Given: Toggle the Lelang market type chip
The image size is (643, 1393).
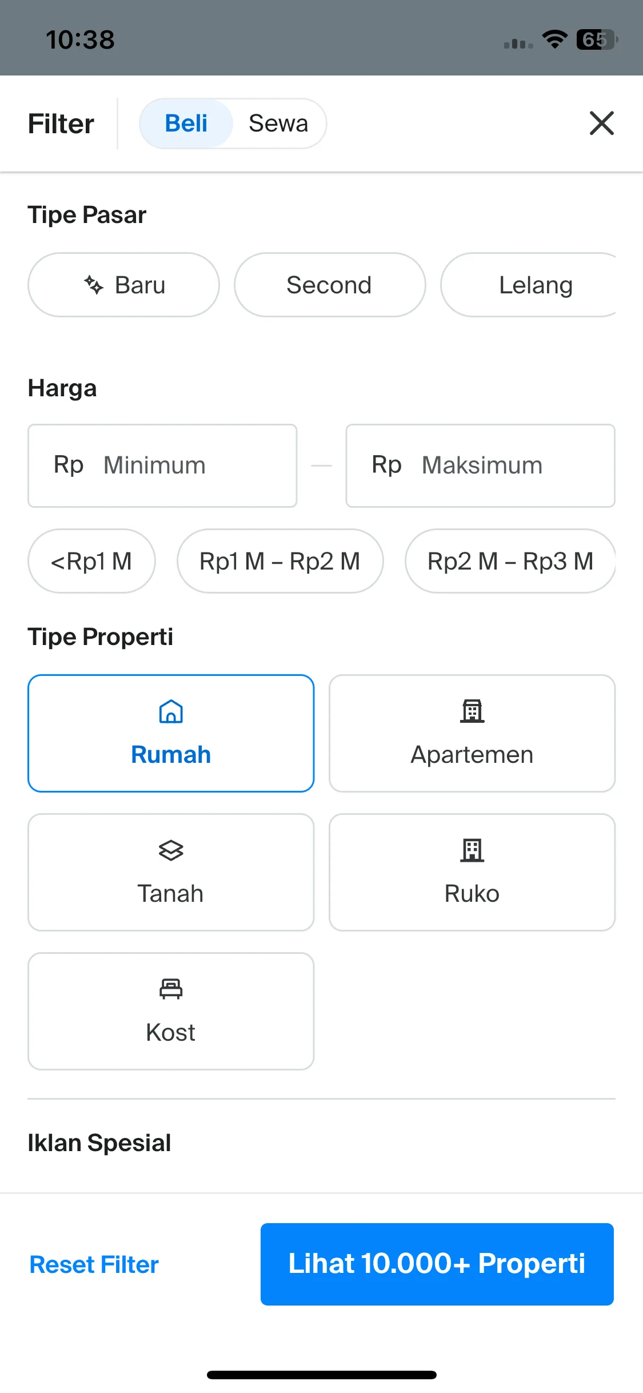Looking at the screenshot, I should pos(528,285).
